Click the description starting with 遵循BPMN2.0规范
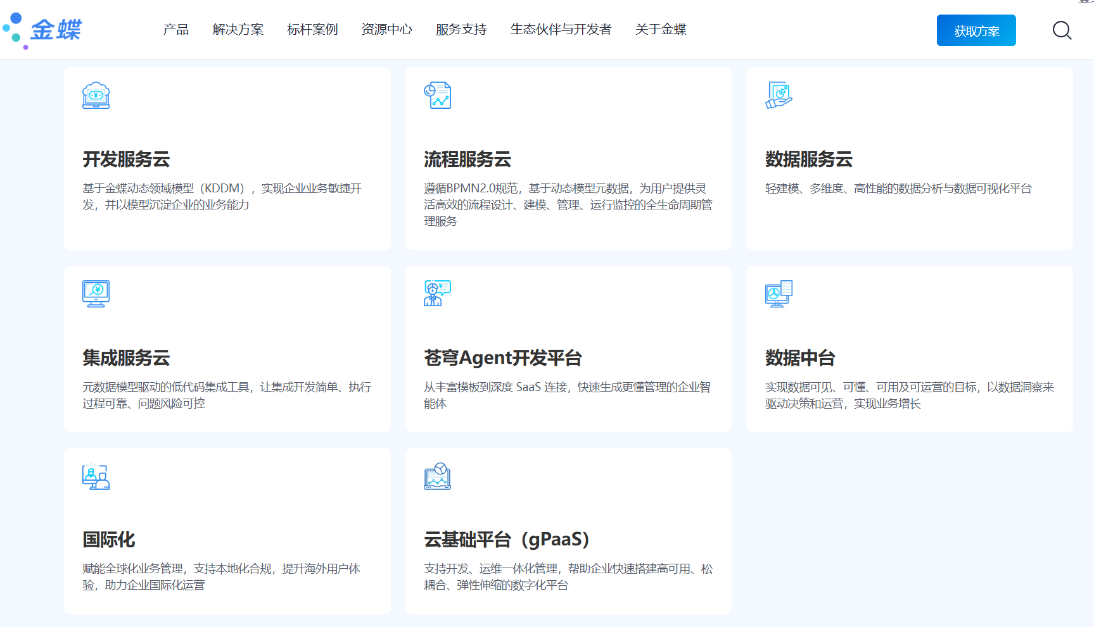This screenshot has height=627, width=1094. click(x=568, y=205)
